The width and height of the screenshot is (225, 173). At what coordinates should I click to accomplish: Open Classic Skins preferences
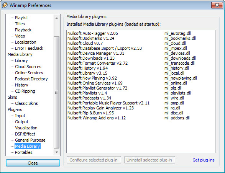pyautogui.click(x=26, y=103)
